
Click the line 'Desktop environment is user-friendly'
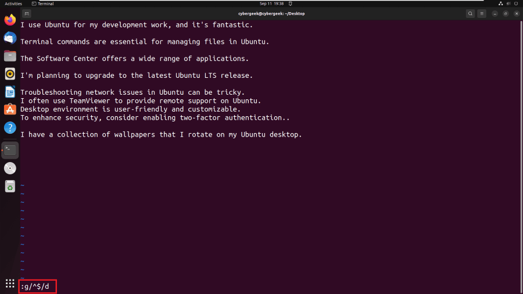pyautogui.click(x=130, y=109)
